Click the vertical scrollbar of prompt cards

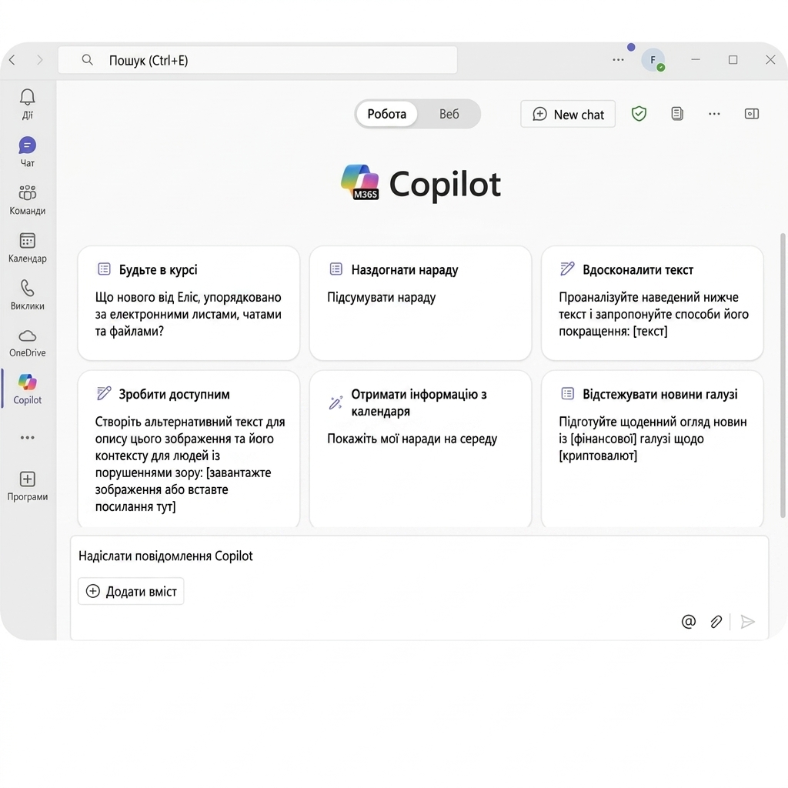tap(783, 376)
